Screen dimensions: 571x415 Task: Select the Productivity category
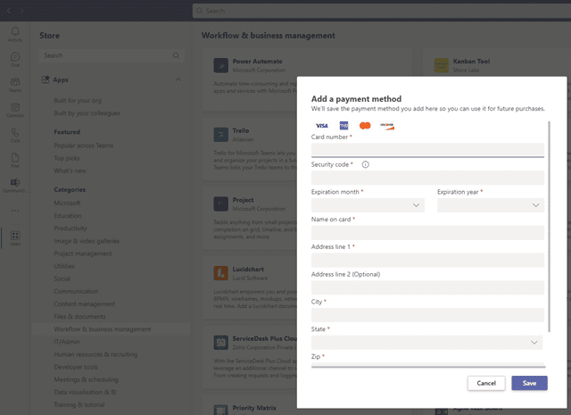[x=70, y=228]
